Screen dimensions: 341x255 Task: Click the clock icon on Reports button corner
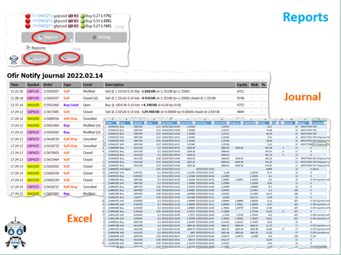[x=71, y=40]
